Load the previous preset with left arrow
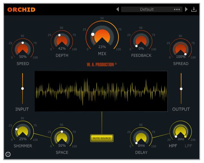The width and height of the screenshot is (204, 163). pos(118,9)
